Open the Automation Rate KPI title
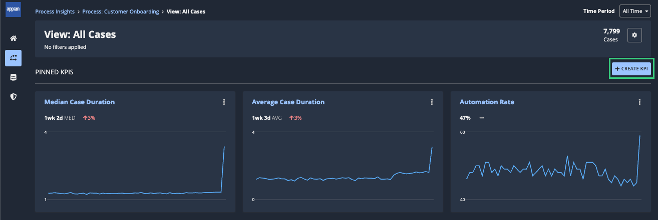Image resolution: width=658 pixels, height=220 pixels. tap(487, 102)
